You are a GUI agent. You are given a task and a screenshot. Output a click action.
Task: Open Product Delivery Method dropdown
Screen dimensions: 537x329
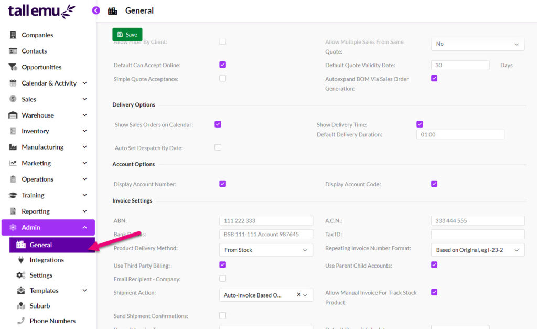(266, 250)
